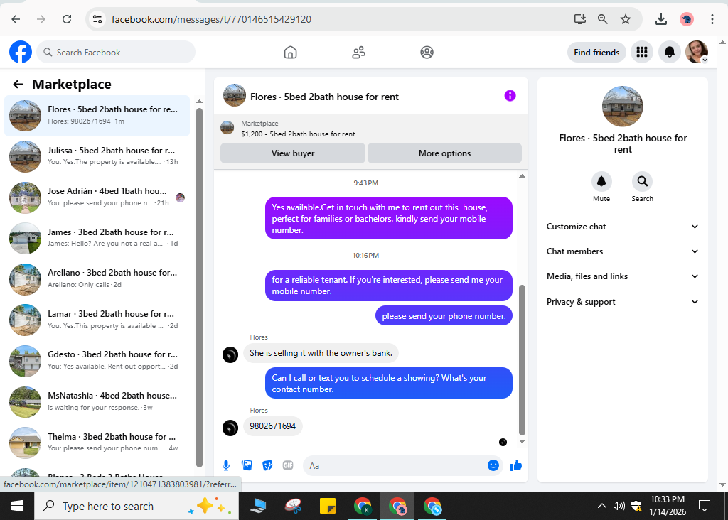Open the Jose Adrián conversation
This screenshot has height=520, width=728.
(97, 197)
